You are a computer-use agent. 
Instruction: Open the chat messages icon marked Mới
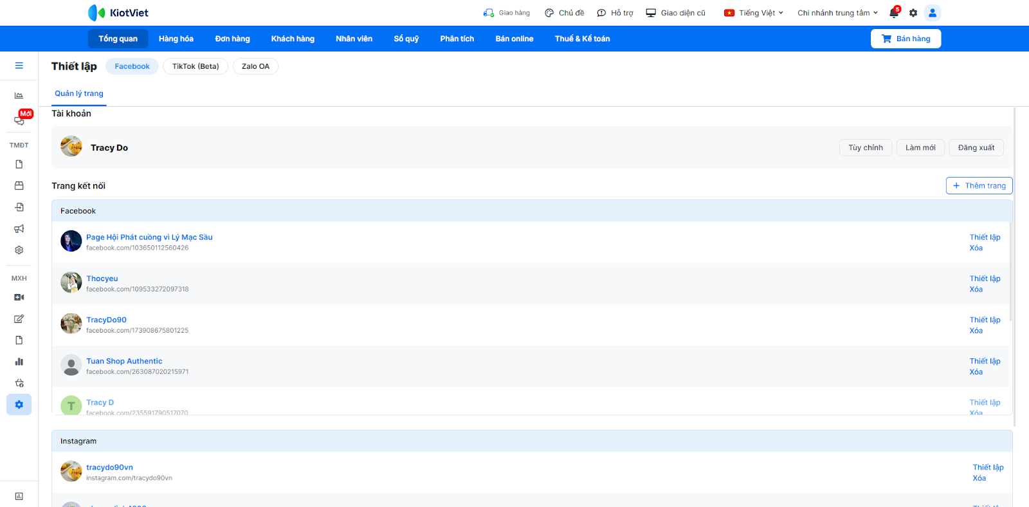(19, 120)
